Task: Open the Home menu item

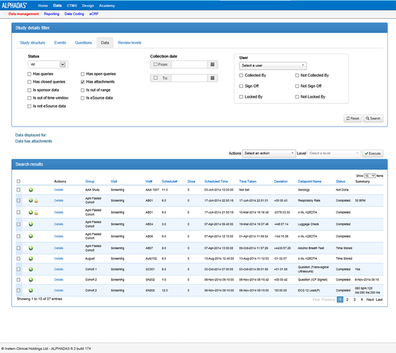Action: pyautogui.click(x=43, y=6)
